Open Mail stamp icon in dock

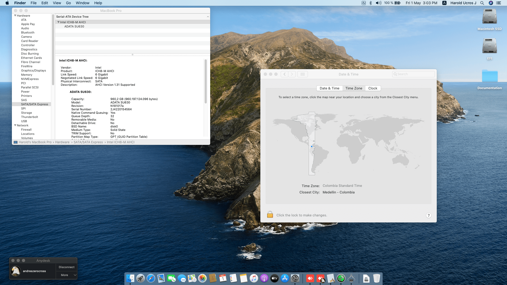[161, 278]
